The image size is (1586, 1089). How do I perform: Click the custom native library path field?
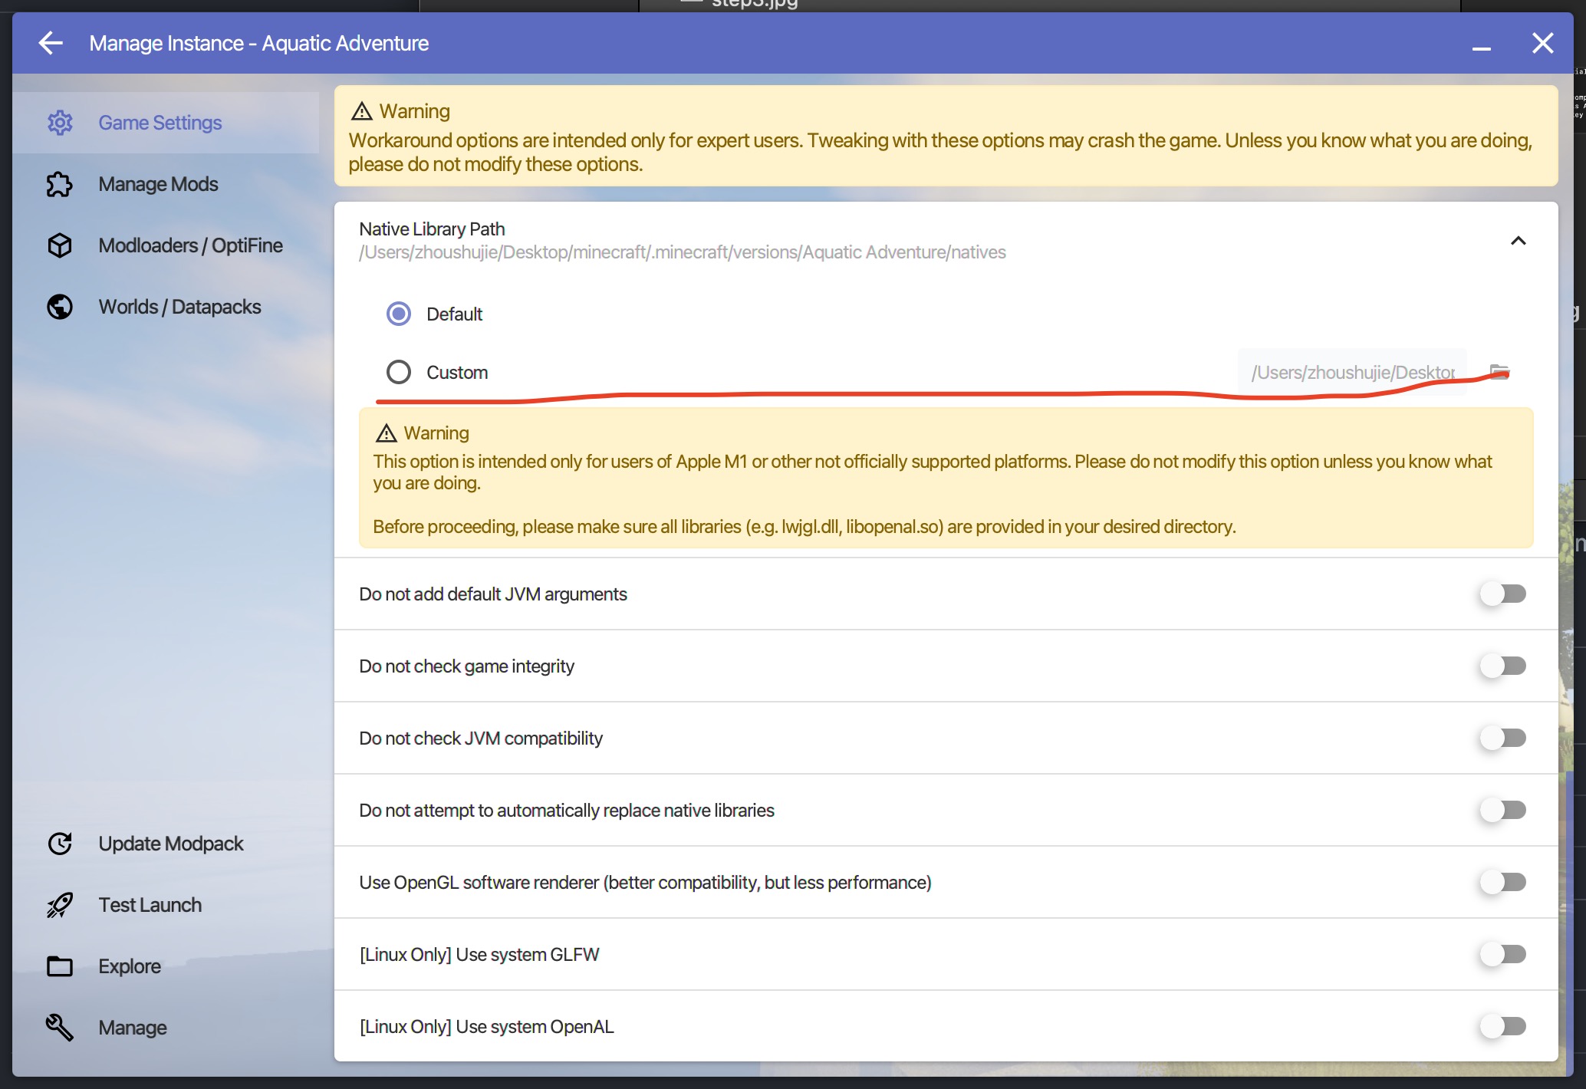[1351, 372]
